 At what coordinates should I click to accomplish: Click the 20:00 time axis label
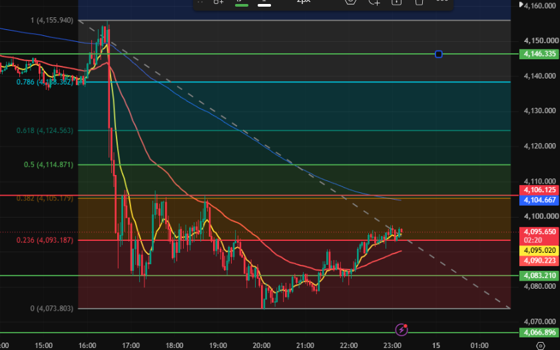click(262, 345)
